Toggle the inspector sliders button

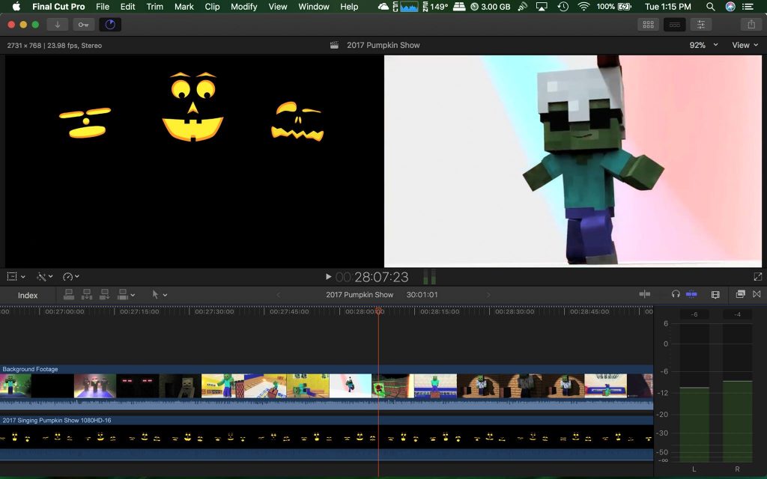tap(701, 25)
